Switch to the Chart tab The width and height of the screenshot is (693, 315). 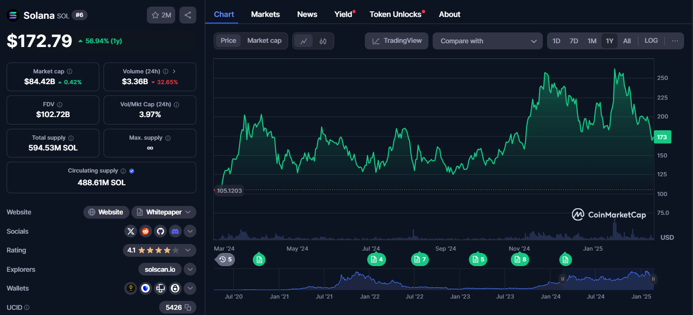[x=224, y=14]
